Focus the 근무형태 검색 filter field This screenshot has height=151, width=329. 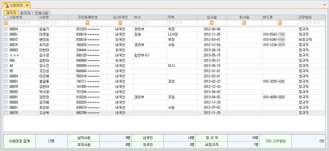tap(311, 23)
